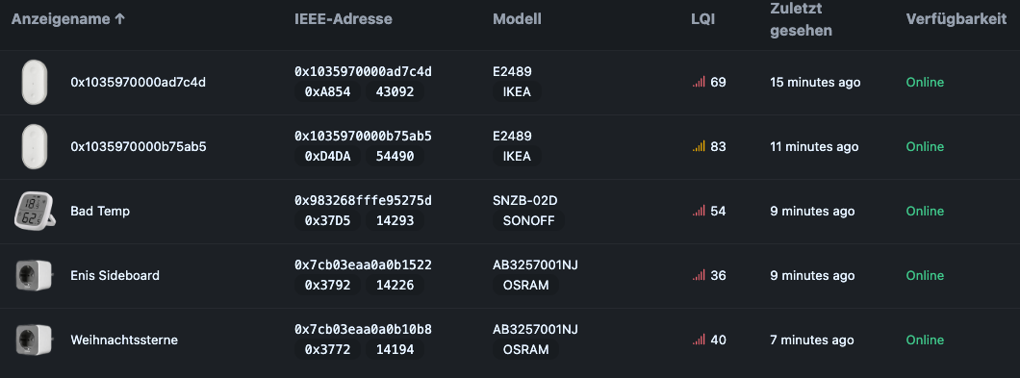
Task: Sort by the Zuletzt gesehen column
Action: pos(802,19)
